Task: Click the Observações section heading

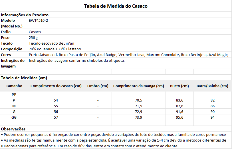Action: point(13,129)
